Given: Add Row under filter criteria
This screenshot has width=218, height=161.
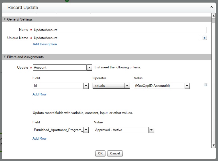Looking at the screenshot, I should (x=39, y=94).
